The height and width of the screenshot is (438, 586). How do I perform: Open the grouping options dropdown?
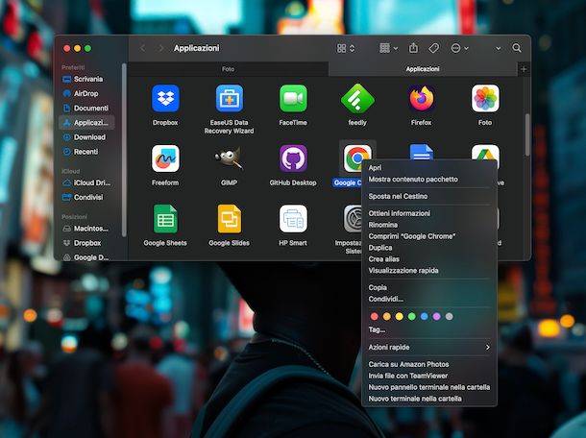(x=388, y=48)
